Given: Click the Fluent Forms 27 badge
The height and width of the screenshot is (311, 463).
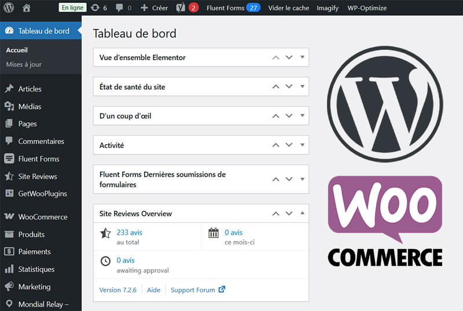Looking at the screenshot, I should (253, 8).
